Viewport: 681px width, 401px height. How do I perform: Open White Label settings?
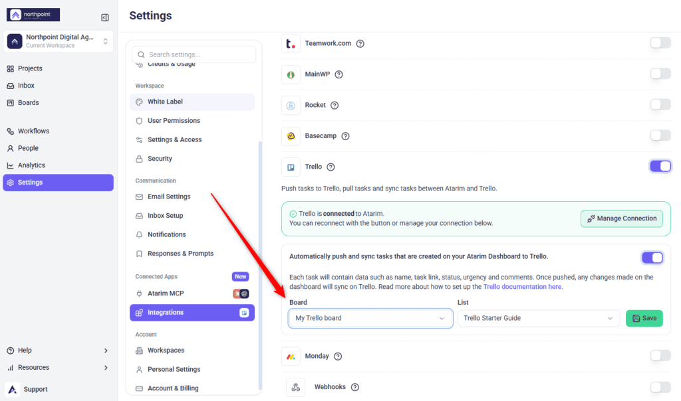(192, 102)
